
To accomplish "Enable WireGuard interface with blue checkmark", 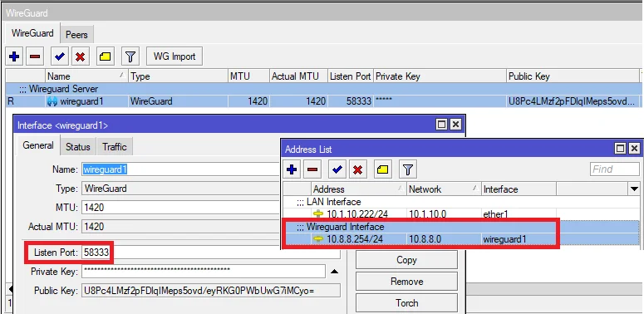I will point(60,56).
